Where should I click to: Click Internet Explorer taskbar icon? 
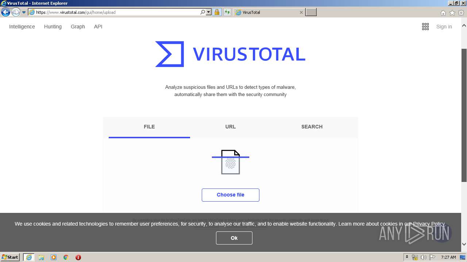[x=29, y=257]
